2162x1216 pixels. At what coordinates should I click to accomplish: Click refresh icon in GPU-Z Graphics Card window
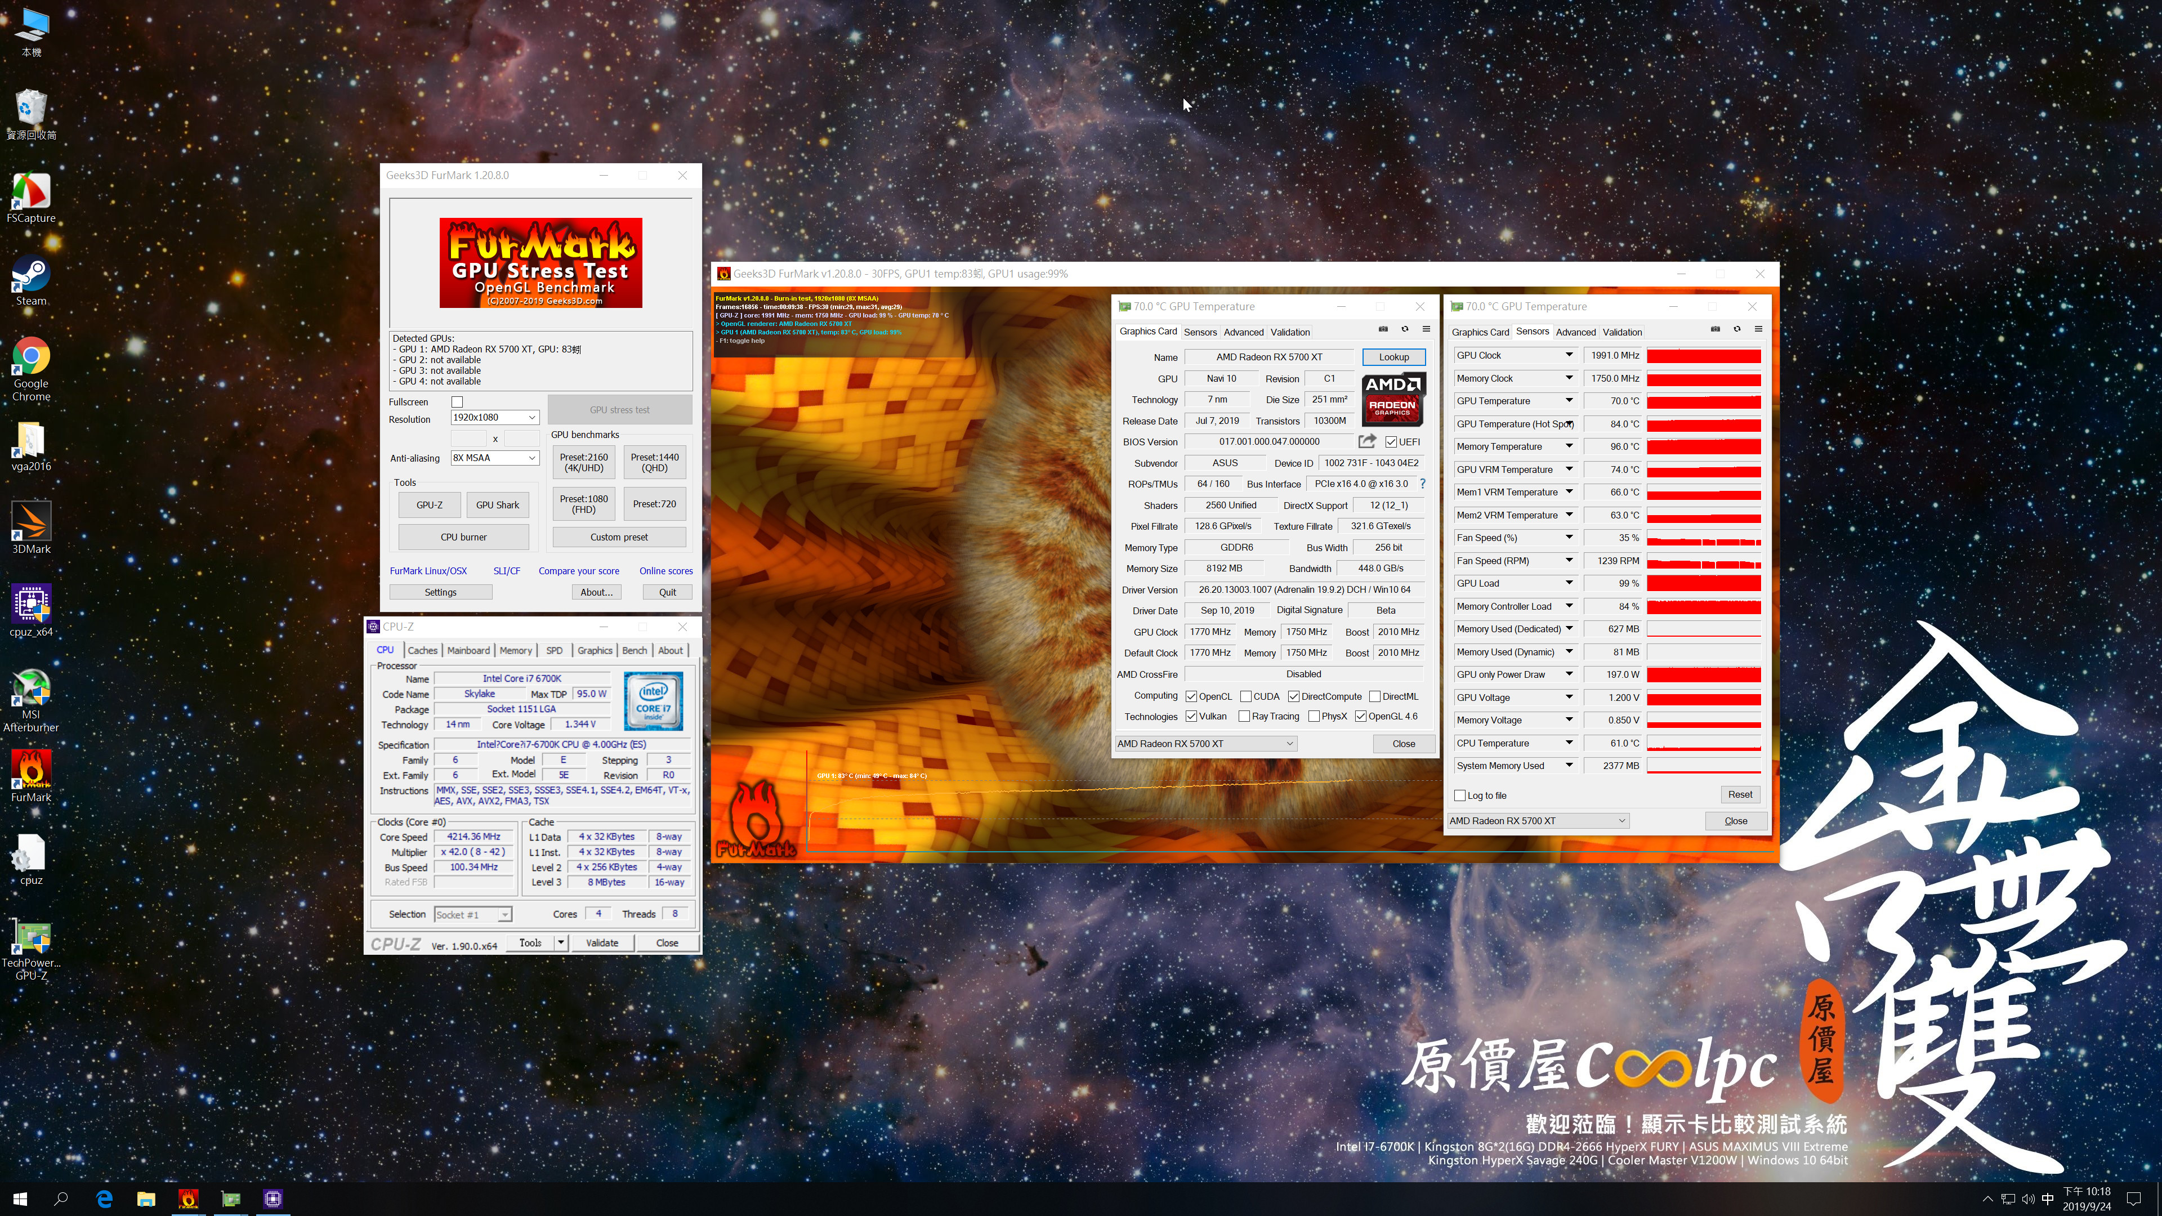[x=1404, y=329]
